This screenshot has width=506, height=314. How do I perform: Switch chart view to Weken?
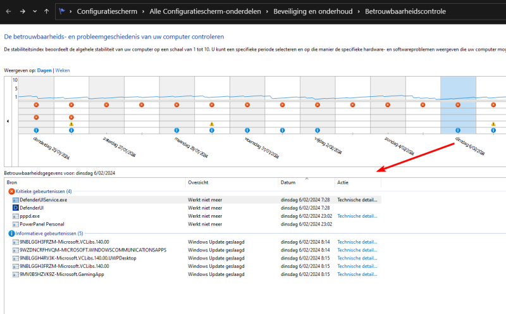63,70
